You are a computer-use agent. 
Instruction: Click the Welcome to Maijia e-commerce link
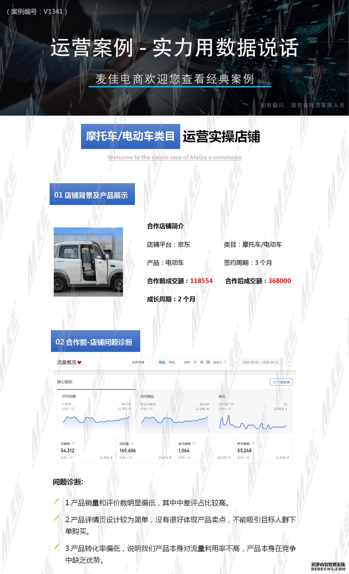tap(175, 157)
